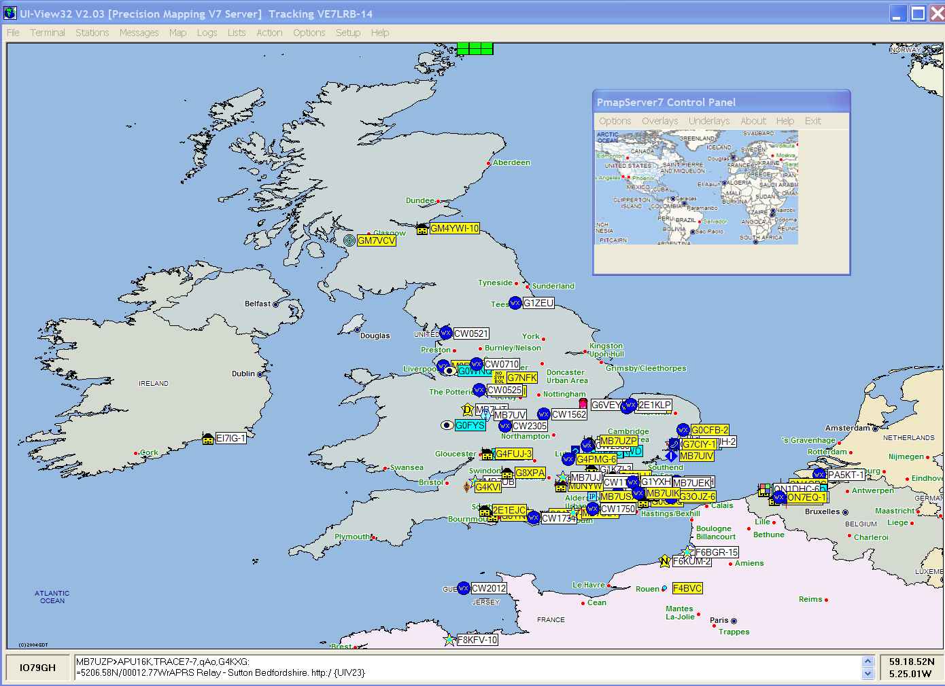Select the MB7UV station label

[509, 415]
